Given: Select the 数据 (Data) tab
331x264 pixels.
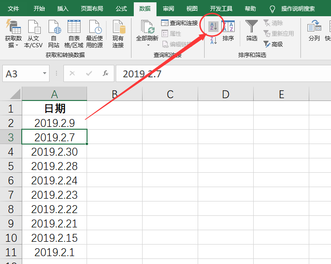Looking at the screenshot, I should [145, 9].
